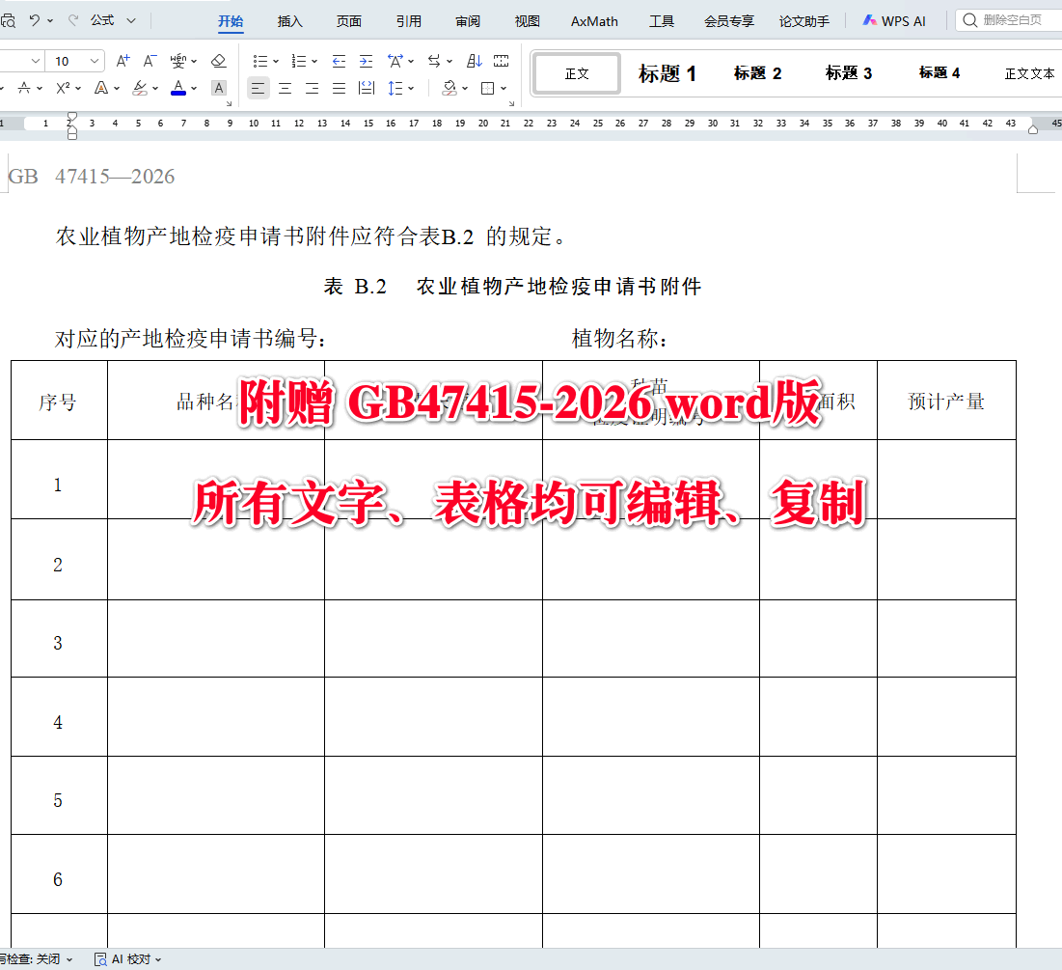The width and height of the screenshot is (1062, 970).
Task: Toggle character shading A button
Action: [218, 88]
